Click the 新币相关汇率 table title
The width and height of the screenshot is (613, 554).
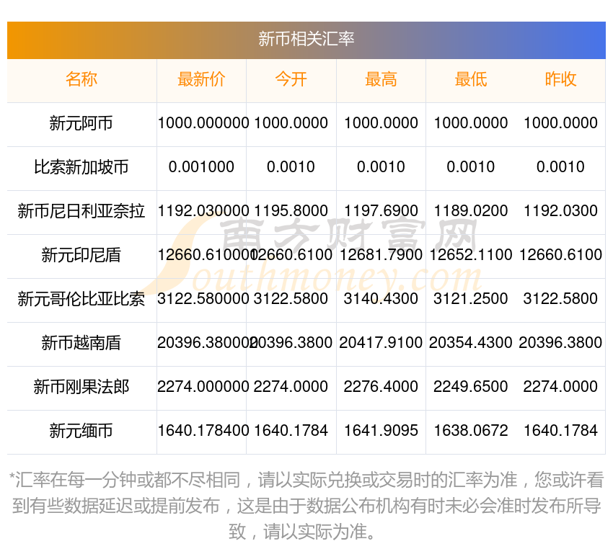coord(306,39)
